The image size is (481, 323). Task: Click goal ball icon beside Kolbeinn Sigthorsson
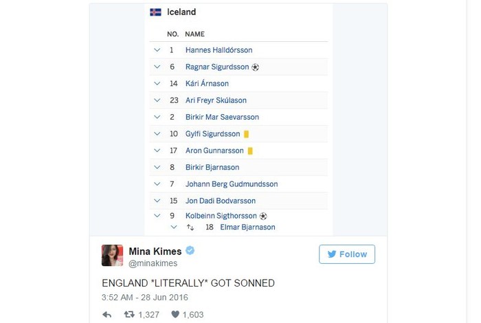263,216
